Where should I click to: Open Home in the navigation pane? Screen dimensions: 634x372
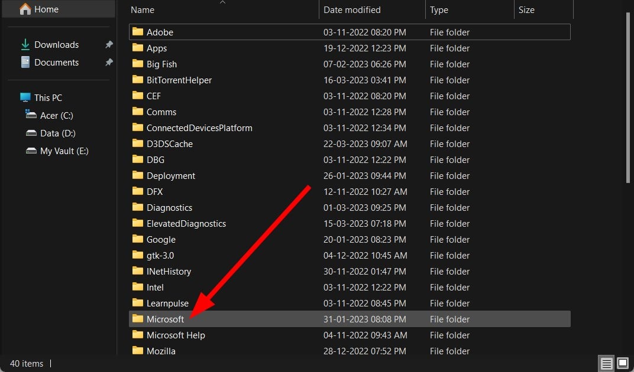click(59, 9)
